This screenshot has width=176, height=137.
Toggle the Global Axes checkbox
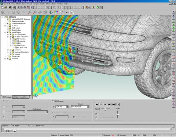point(8,56)
